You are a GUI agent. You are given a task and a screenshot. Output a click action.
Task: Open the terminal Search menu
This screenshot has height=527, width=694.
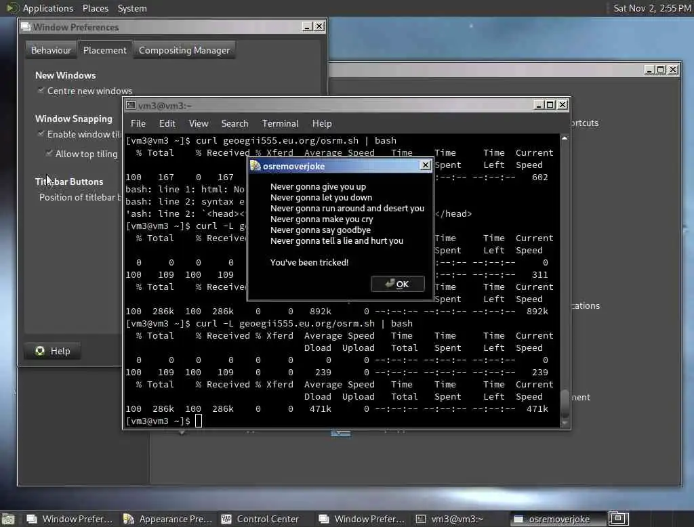click(x=234, y=123)
